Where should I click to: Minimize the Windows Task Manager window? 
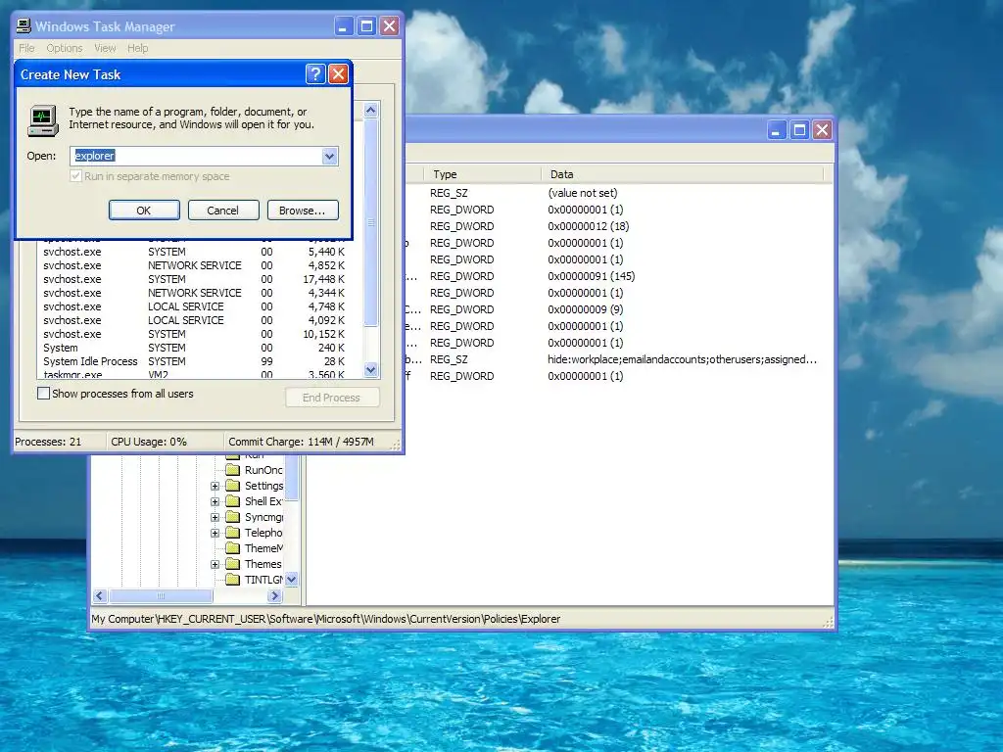pos(344,26)
